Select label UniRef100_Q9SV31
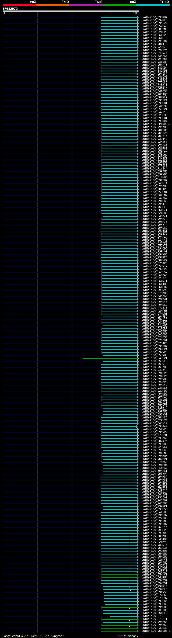 click(x=154, y=414)
